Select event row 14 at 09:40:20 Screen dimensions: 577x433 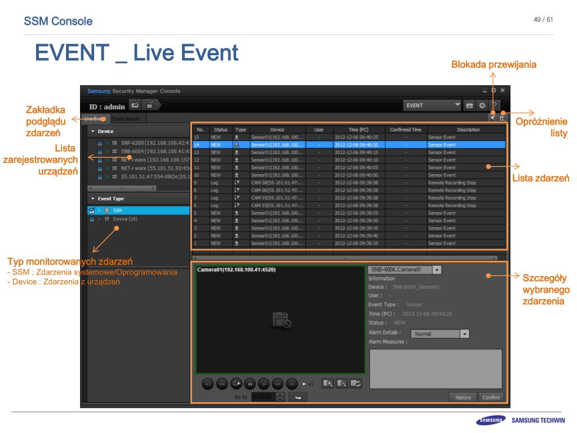(349, 145)
